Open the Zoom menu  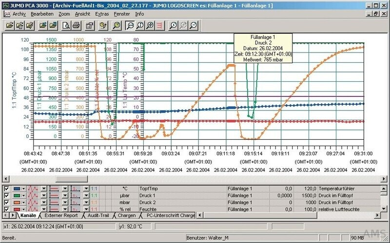coord(64,14)
